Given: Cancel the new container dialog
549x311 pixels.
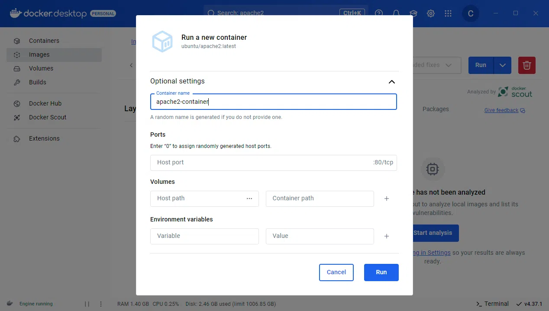Looking at the screenshot, I should tap(336, 272).
